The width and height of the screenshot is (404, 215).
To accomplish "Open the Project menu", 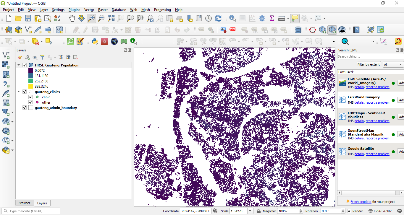I will [8, 10].
